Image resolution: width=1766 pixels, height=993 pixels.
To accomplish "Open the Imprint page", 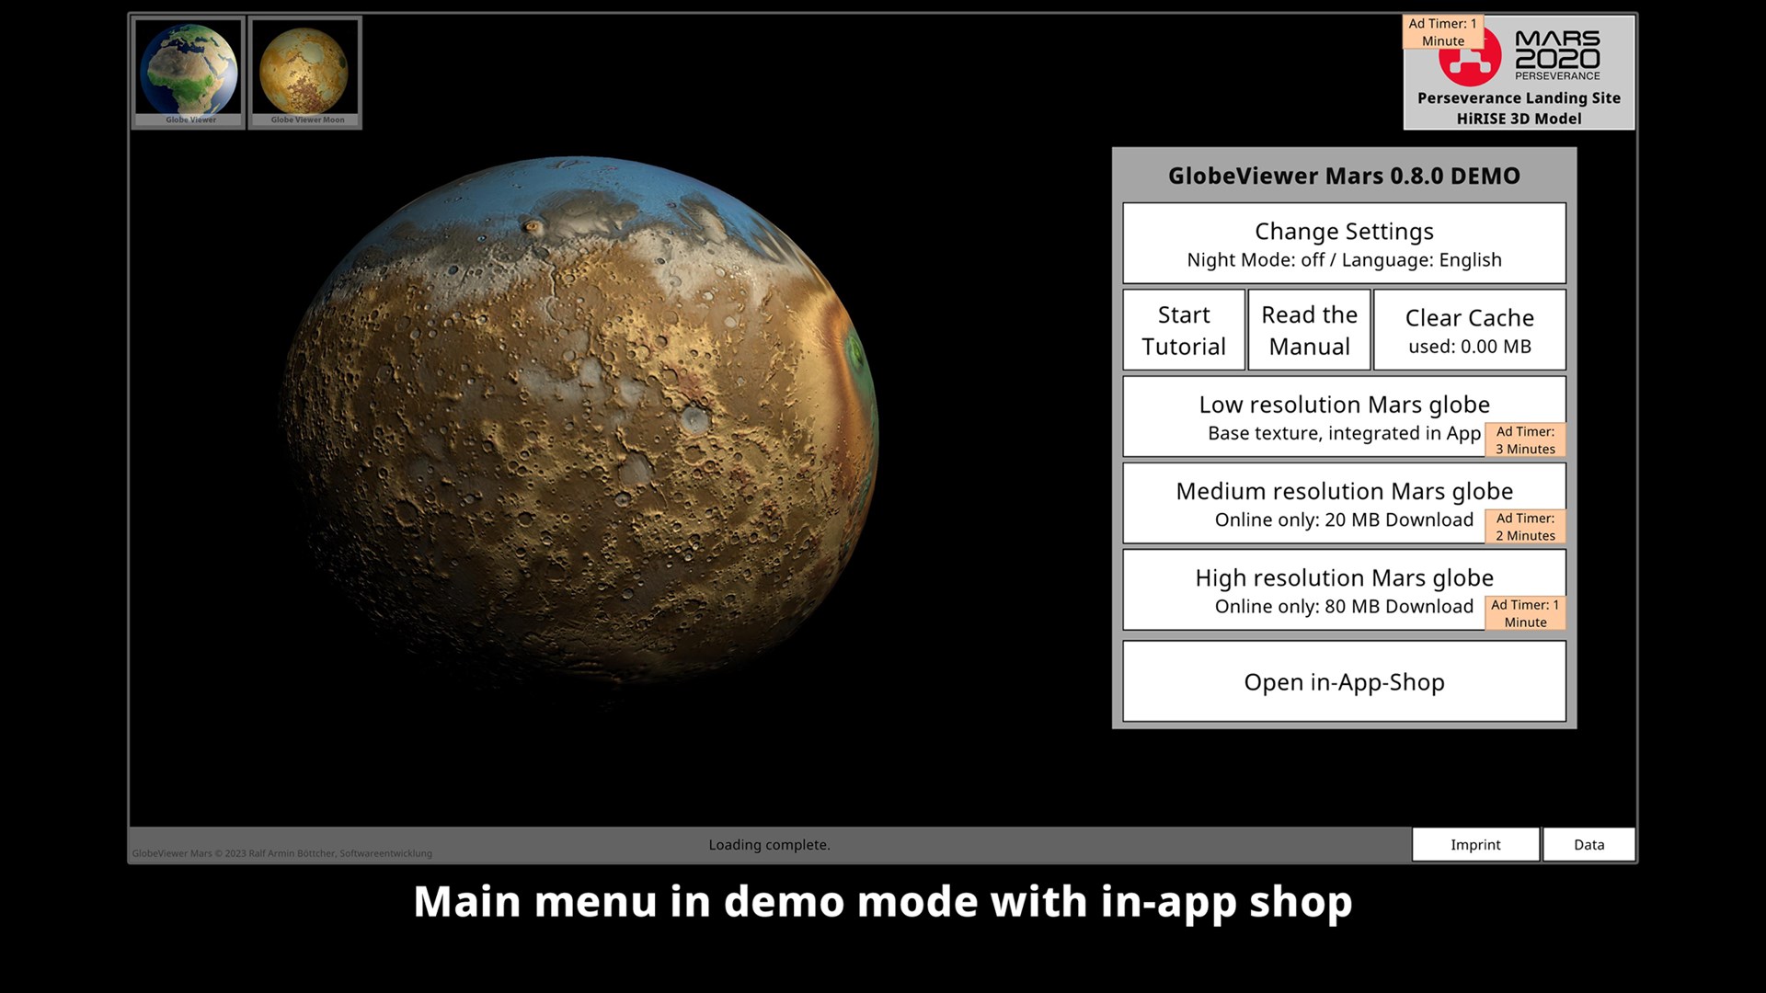I will (1475, 844).
